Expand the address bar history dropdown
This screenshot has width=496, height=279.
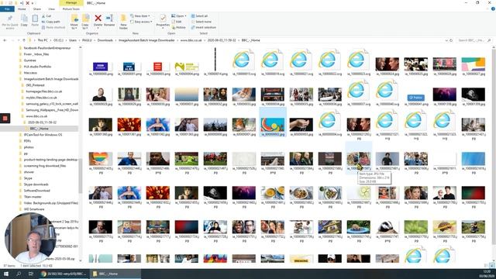click(x=446, y=40)
